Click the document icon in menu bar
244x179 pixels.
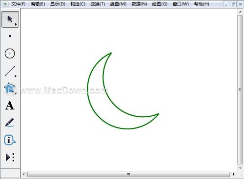pos(6,4)
